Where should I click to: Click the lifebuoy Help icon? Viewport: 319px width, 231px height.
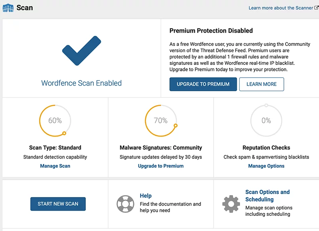pos(125,204)
